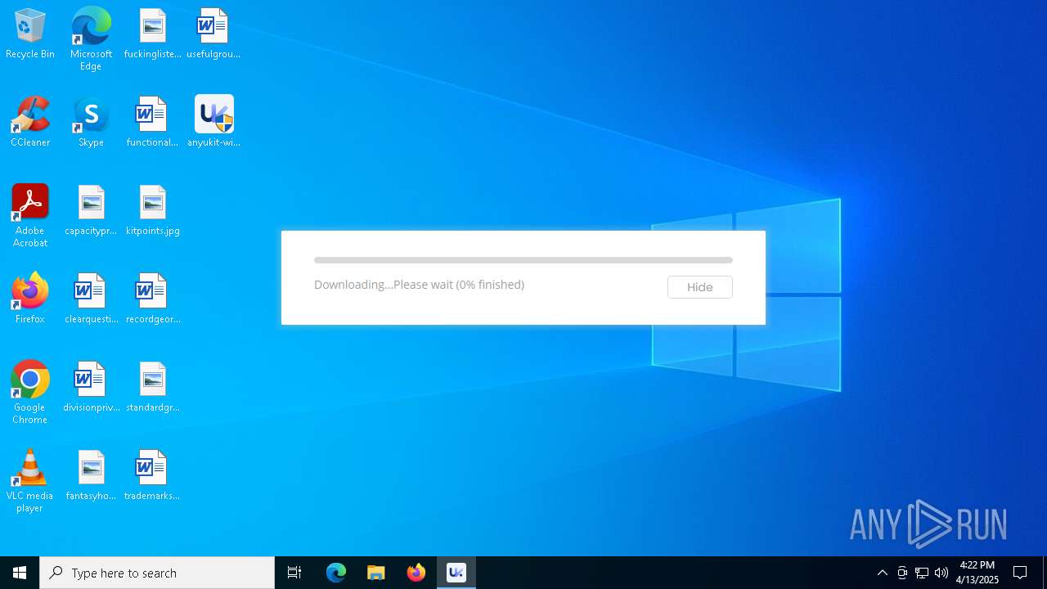The height and width of the screenshot is (589, 1047).
Task: Click the Show desktop strip
Action: coord(1045,573)
